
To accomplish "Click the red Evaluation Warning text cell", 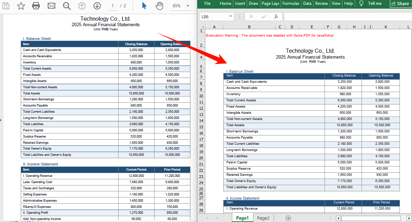I will [270, 36].
